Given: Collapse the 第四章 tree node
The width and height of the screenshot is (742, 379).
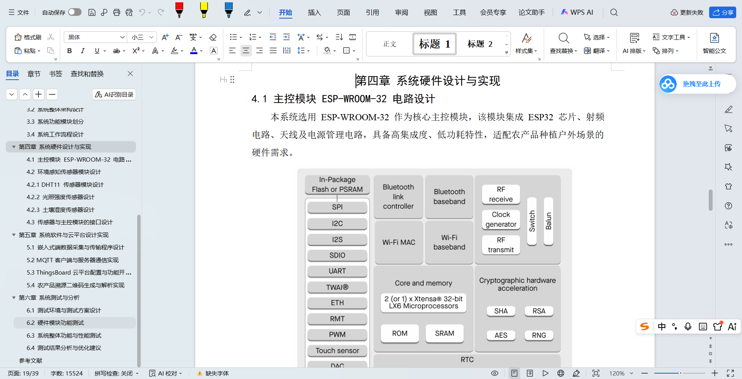Looking at the screenshot, I should [14, 147].
